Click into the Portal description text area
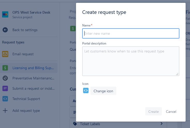Screen dimensions: 190x128 pyautogui.click(x=131, y=61)
